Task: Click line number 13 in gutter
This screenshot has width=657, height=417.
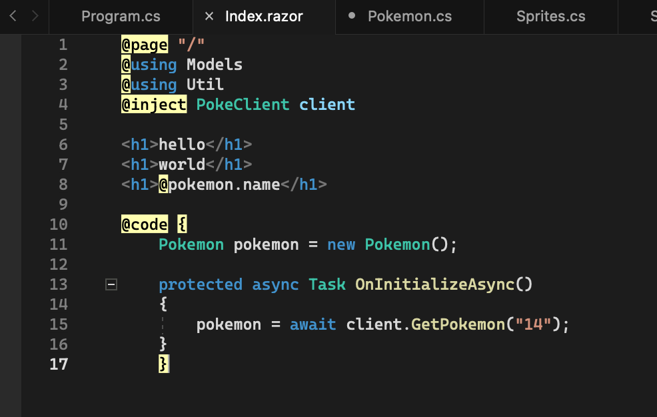Action: [x=59, y=284]
